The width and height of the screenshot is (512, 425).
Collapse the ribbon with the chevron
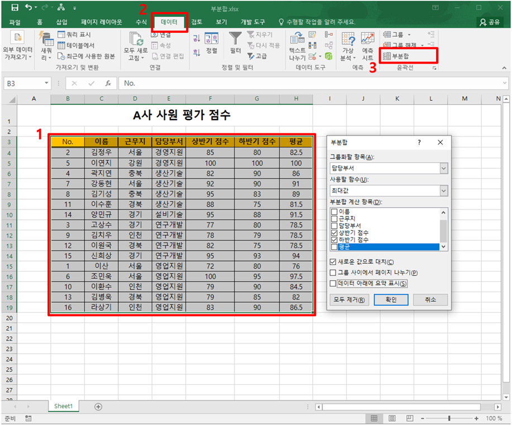[x=505, y=68]
